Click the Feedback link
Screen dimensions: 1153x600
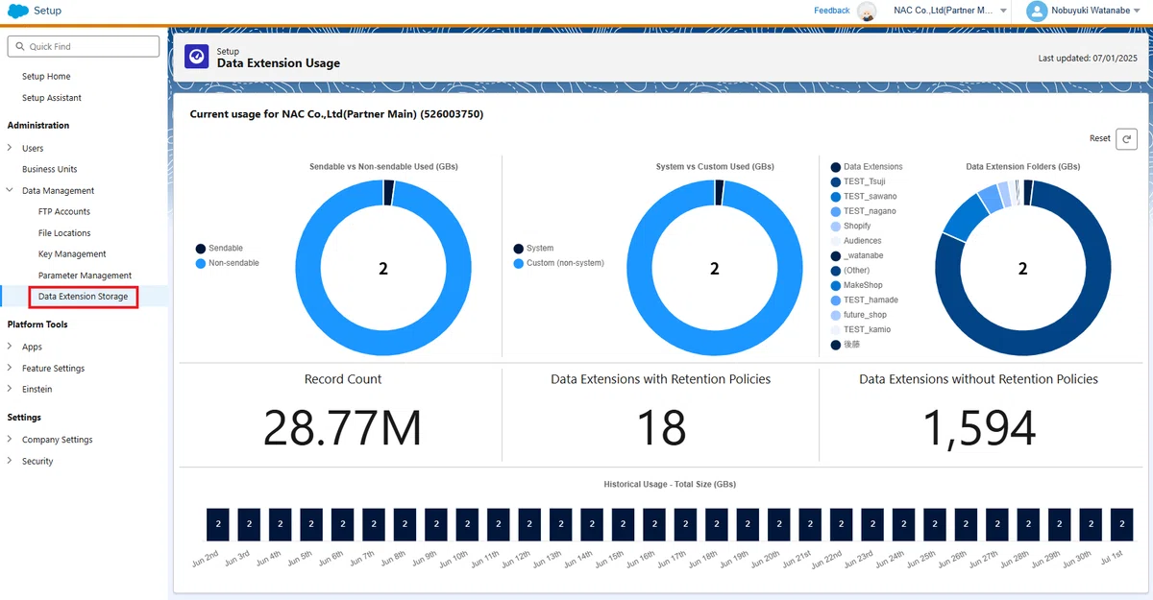[832, 11]
